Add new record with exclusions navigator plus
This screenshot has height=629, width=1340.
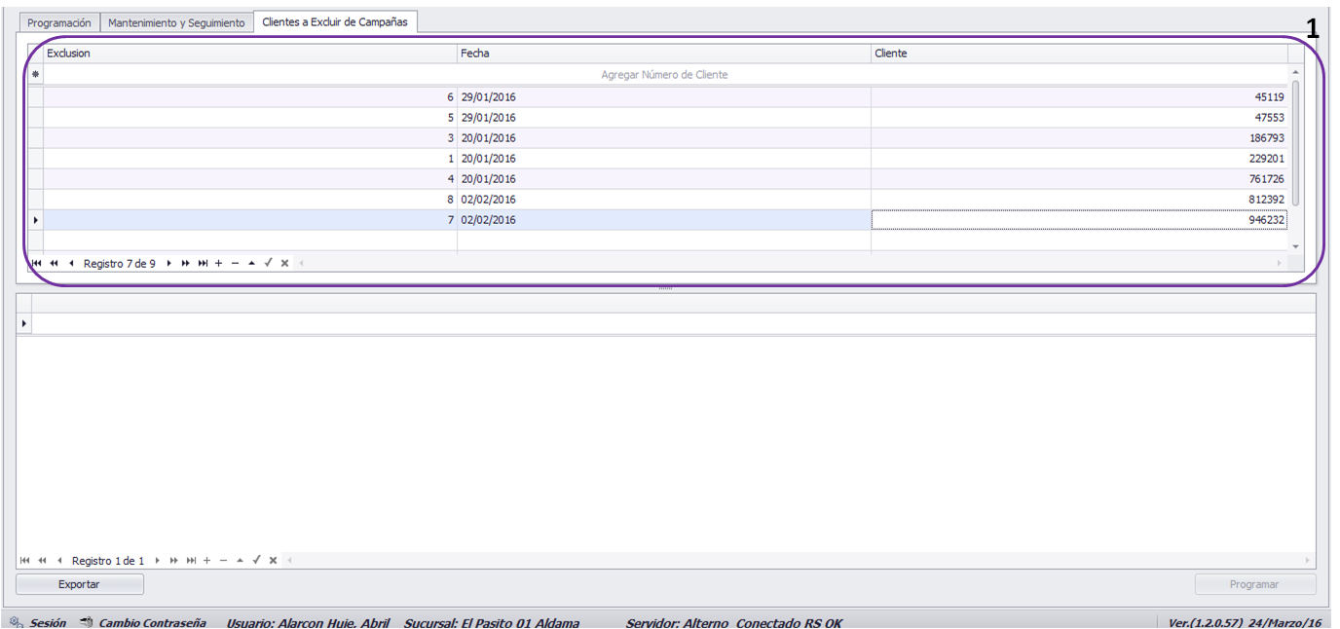(x=218, y=263)
